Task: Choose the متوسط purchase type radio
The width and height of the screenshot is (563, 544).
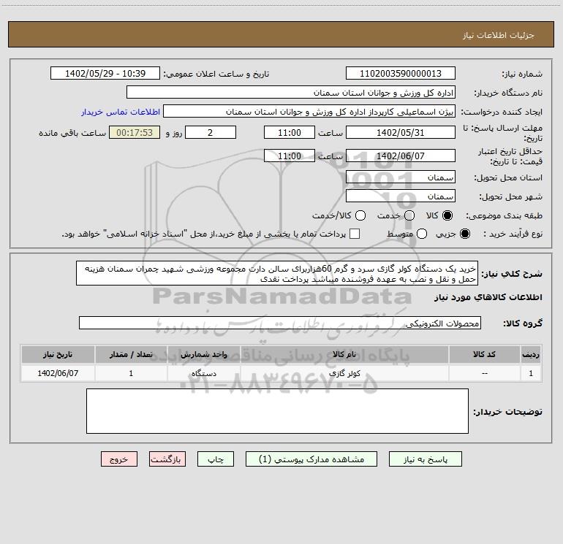Action: click(422, 234)
